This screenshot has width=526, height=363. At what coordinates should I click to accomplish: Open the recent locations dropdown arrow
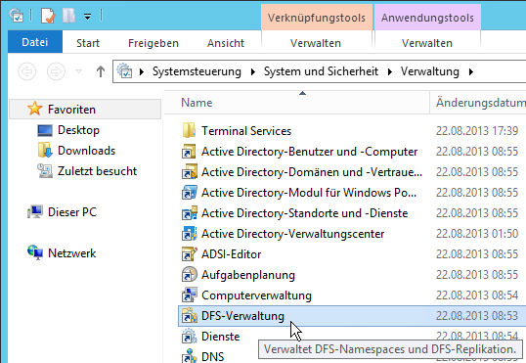[78, 71]
